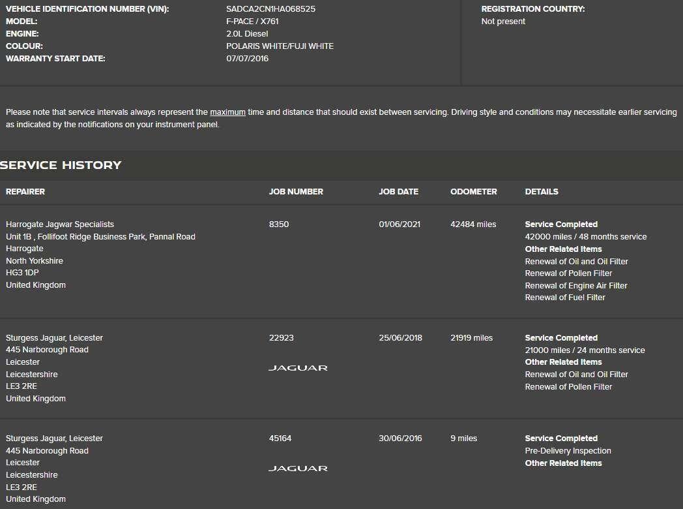
Task: Click '42000 miles / 48 months service'
Action: tap(586, 236)
